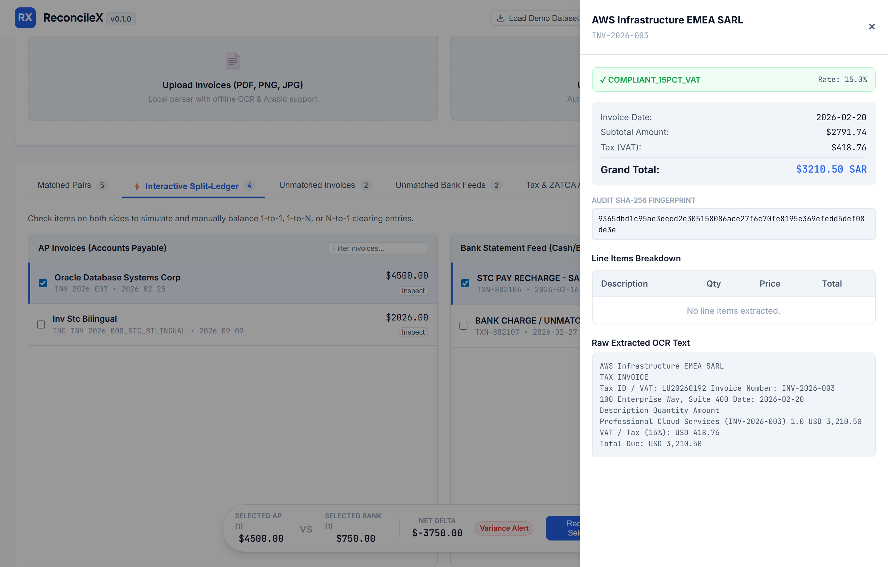Uncheck the Oracle Database Systems Corp checkbox
888x567 pixels.
(x=43, y=283)
